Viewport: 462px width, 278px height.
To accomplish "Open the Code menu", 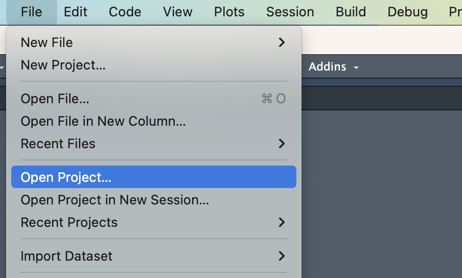I will click(x=125, y=12).
